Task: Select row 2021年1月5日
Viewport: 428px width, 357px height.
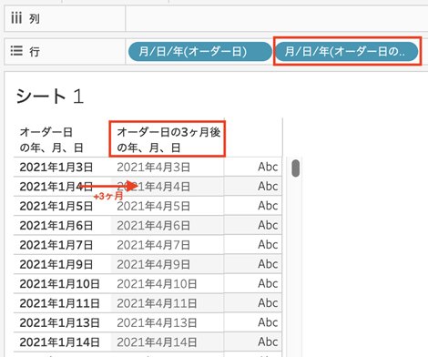Action: [56, 206]
